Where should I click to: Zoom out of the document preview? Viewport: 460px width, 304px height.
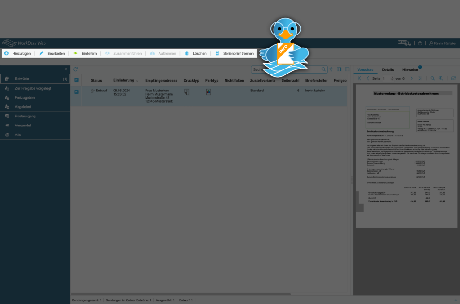433,78
